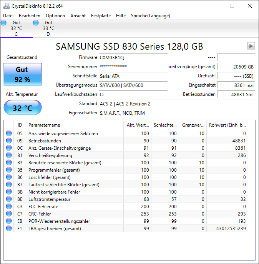Click status orb of row 09 Betriebsstunden
Image resolution: width=259 pixels, height=264 pixels.
click(9, 140)
